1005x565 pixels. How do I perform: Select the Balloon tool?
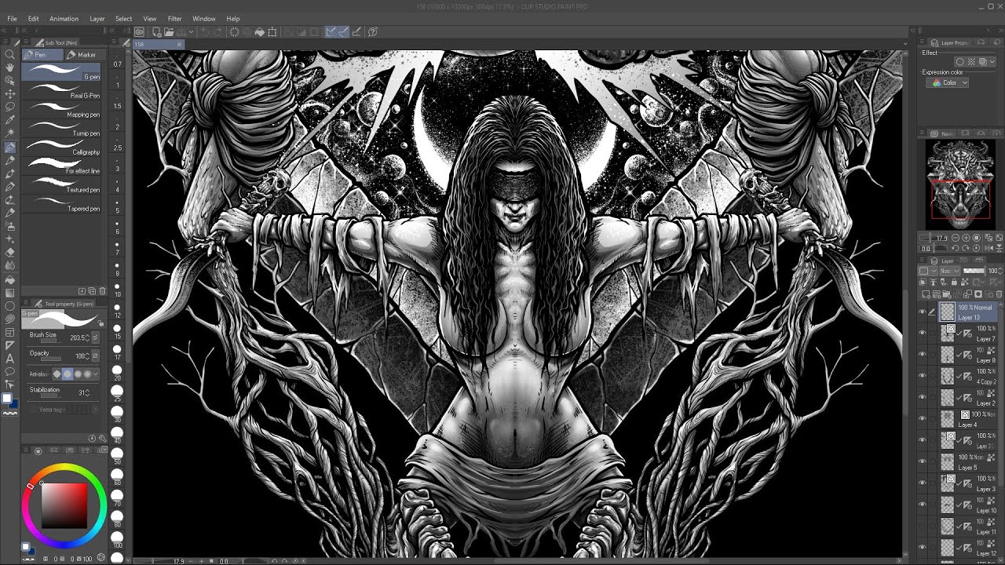[x=10, y=372]
